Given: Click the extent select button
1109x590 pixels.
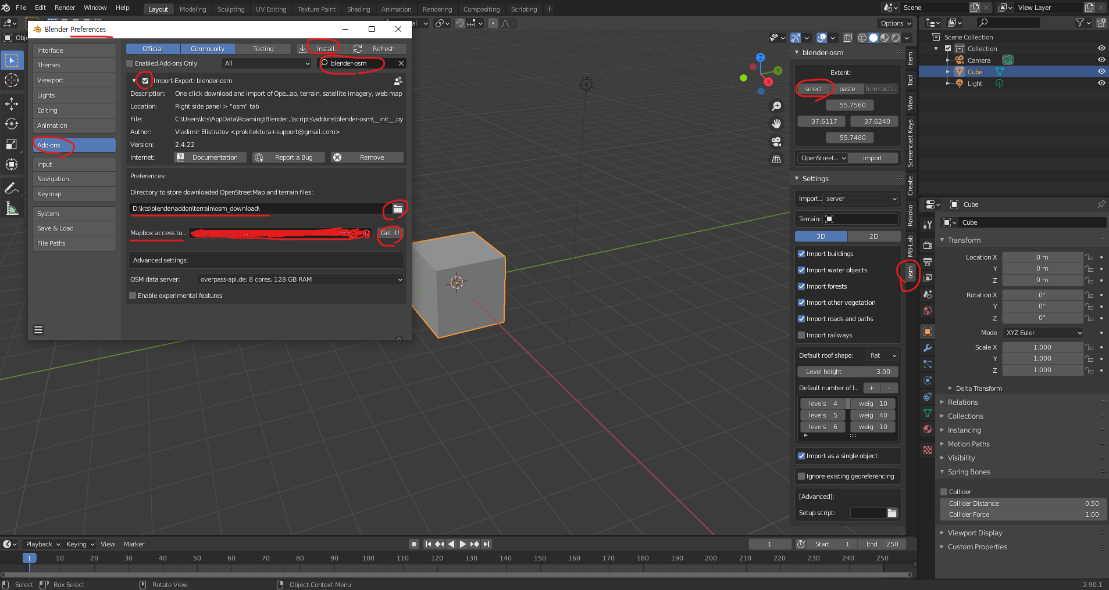Looking at the screenshot, I should [x=813, y=89].
